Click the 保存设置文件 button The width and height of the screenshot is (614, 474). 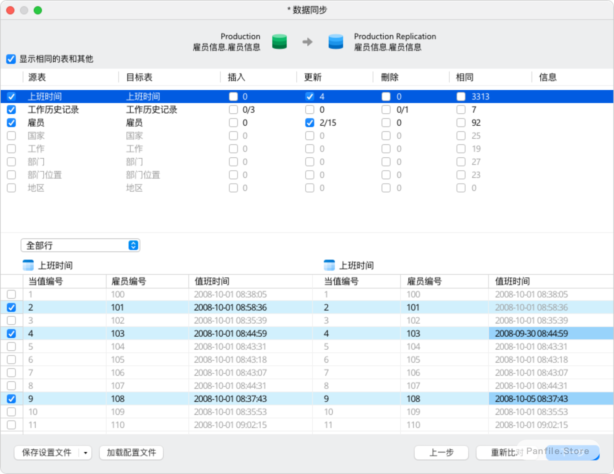click(47, 453)
